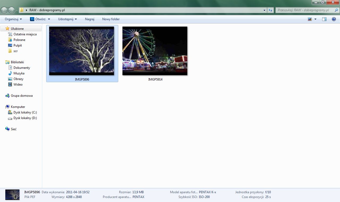Change the view mode icon
Screen dimensions: 340x202
(x=310, y=19)
